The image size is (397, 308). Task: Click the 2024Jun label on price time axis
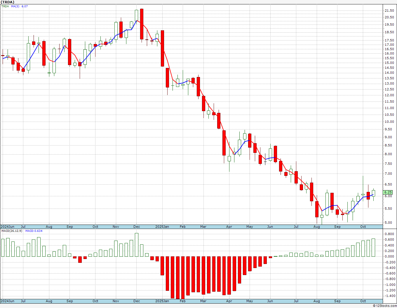tap(7, 227)
